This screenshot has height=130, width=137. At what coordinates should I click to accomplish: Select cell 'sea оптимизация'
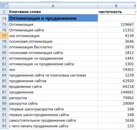coord(53,36)
